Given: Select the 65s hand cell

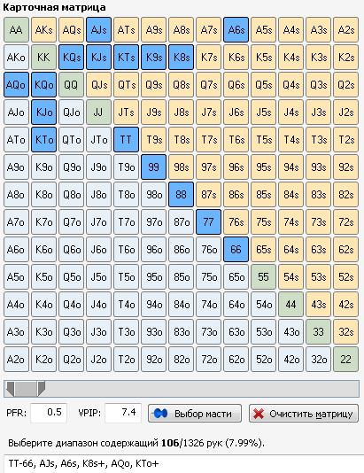Looking at the screenshot, I should (x=263, y=249).
